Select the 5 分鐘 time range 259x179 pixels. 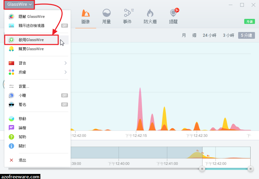(247, 35)
